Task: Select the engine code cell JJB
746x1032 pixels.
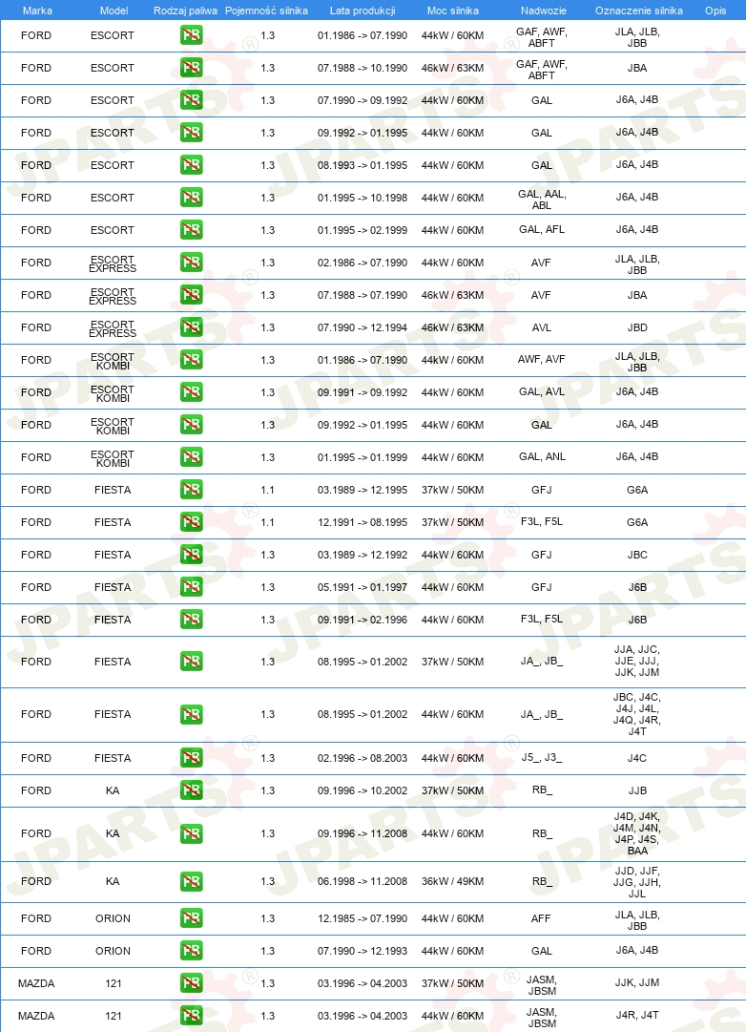Action: point(637,790)
